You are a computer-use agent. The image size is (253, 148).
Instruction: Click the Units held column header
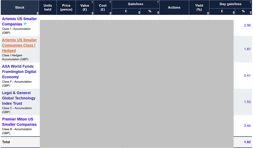(x=48, y=8)
